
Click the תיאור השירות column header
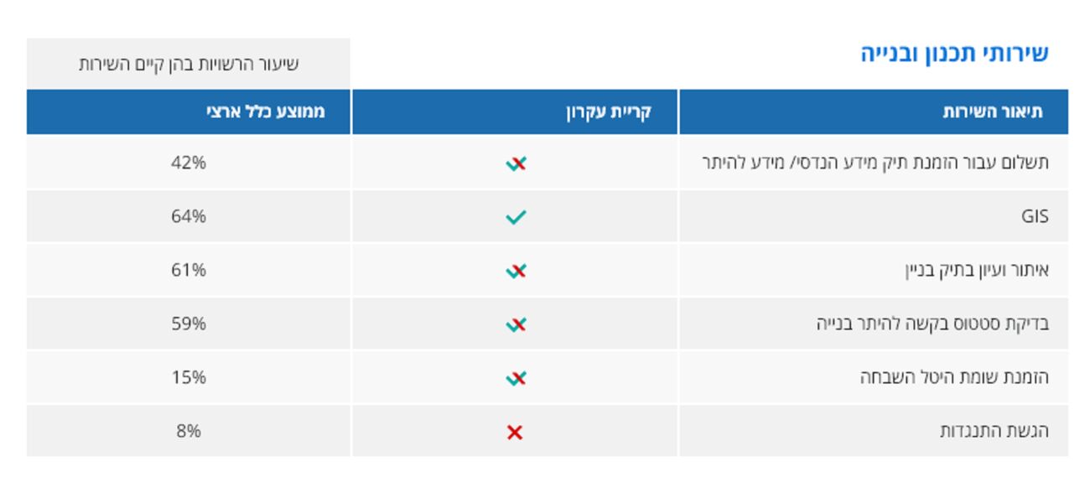click(992, 112)
